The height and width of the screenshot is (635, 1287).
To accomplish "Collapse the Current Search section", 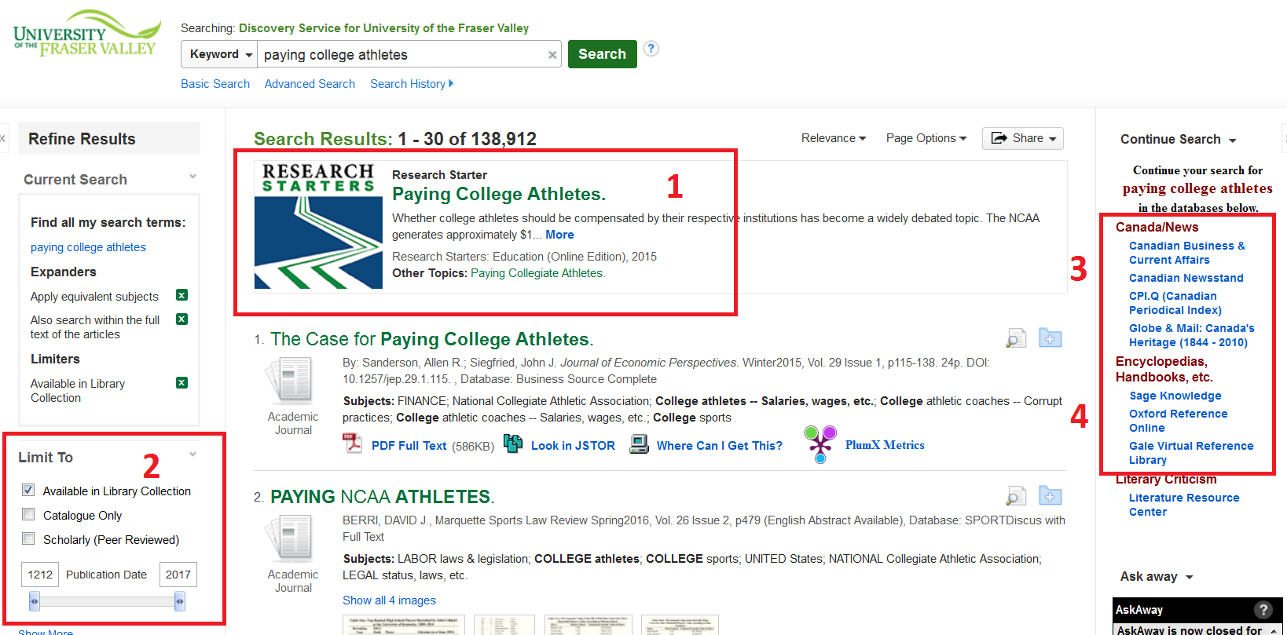I will click(x=192, y=177).
